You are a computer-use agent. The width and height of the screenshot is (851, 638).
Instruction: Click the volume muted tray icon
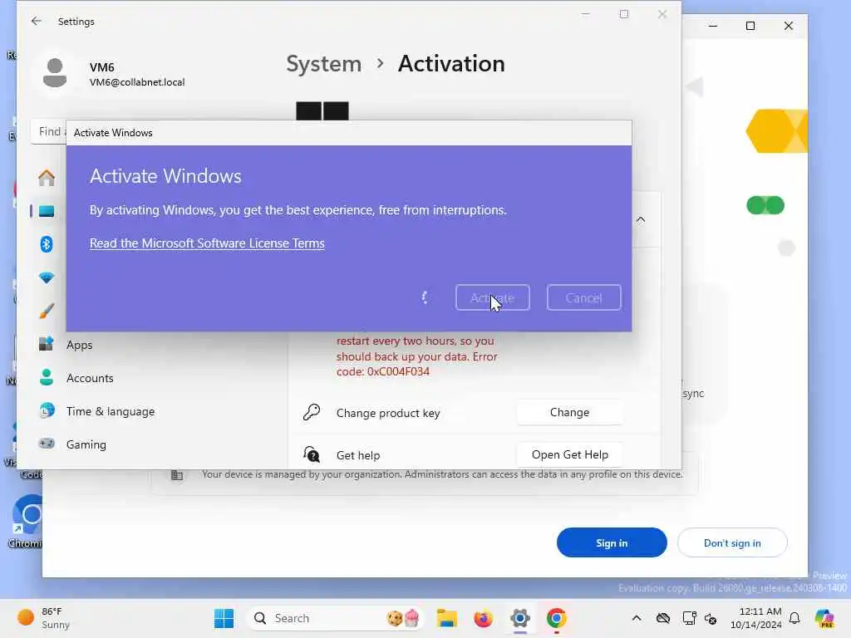coord(711,618)
